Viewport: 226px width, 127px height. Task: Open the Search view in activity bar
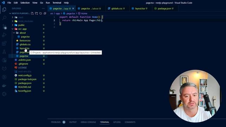point(4,18)
